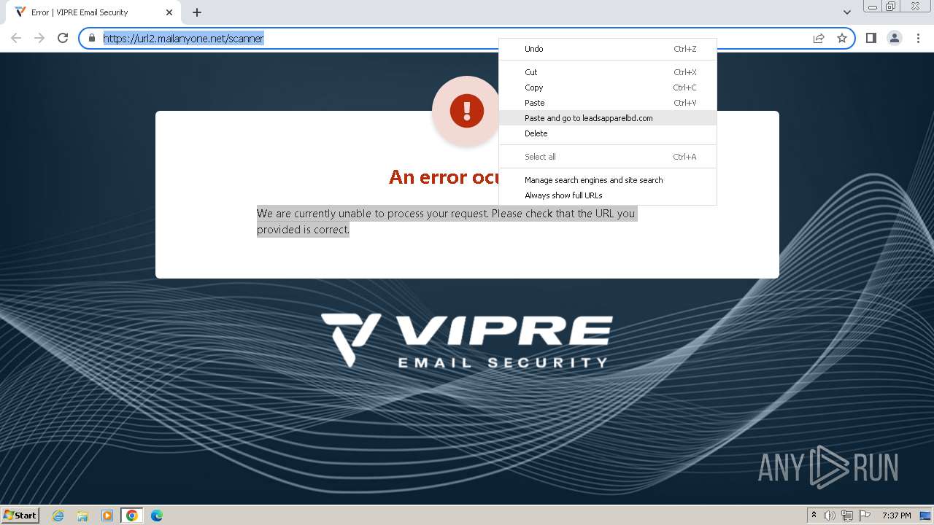Screen dimensions: 934x525
Task: Show hidden tray icons arrow
Action: (814, 516)
